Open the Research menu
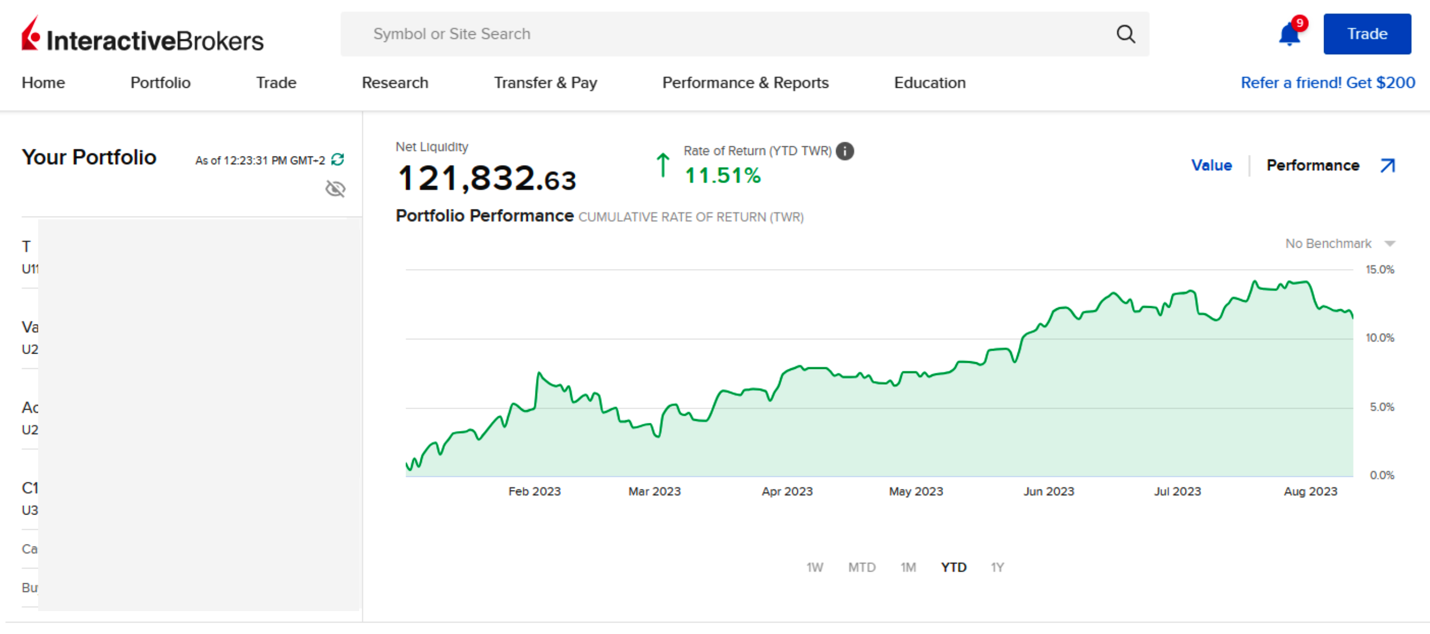This screenshot has height=634, width=1430. pyautogui.click(x=395, y=83)
